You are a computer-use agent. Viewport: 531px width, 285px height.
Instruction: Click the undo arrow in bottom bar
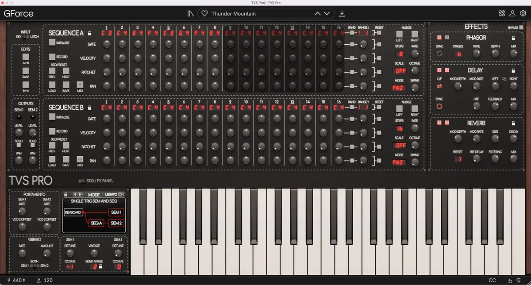(x=510, y=281)
